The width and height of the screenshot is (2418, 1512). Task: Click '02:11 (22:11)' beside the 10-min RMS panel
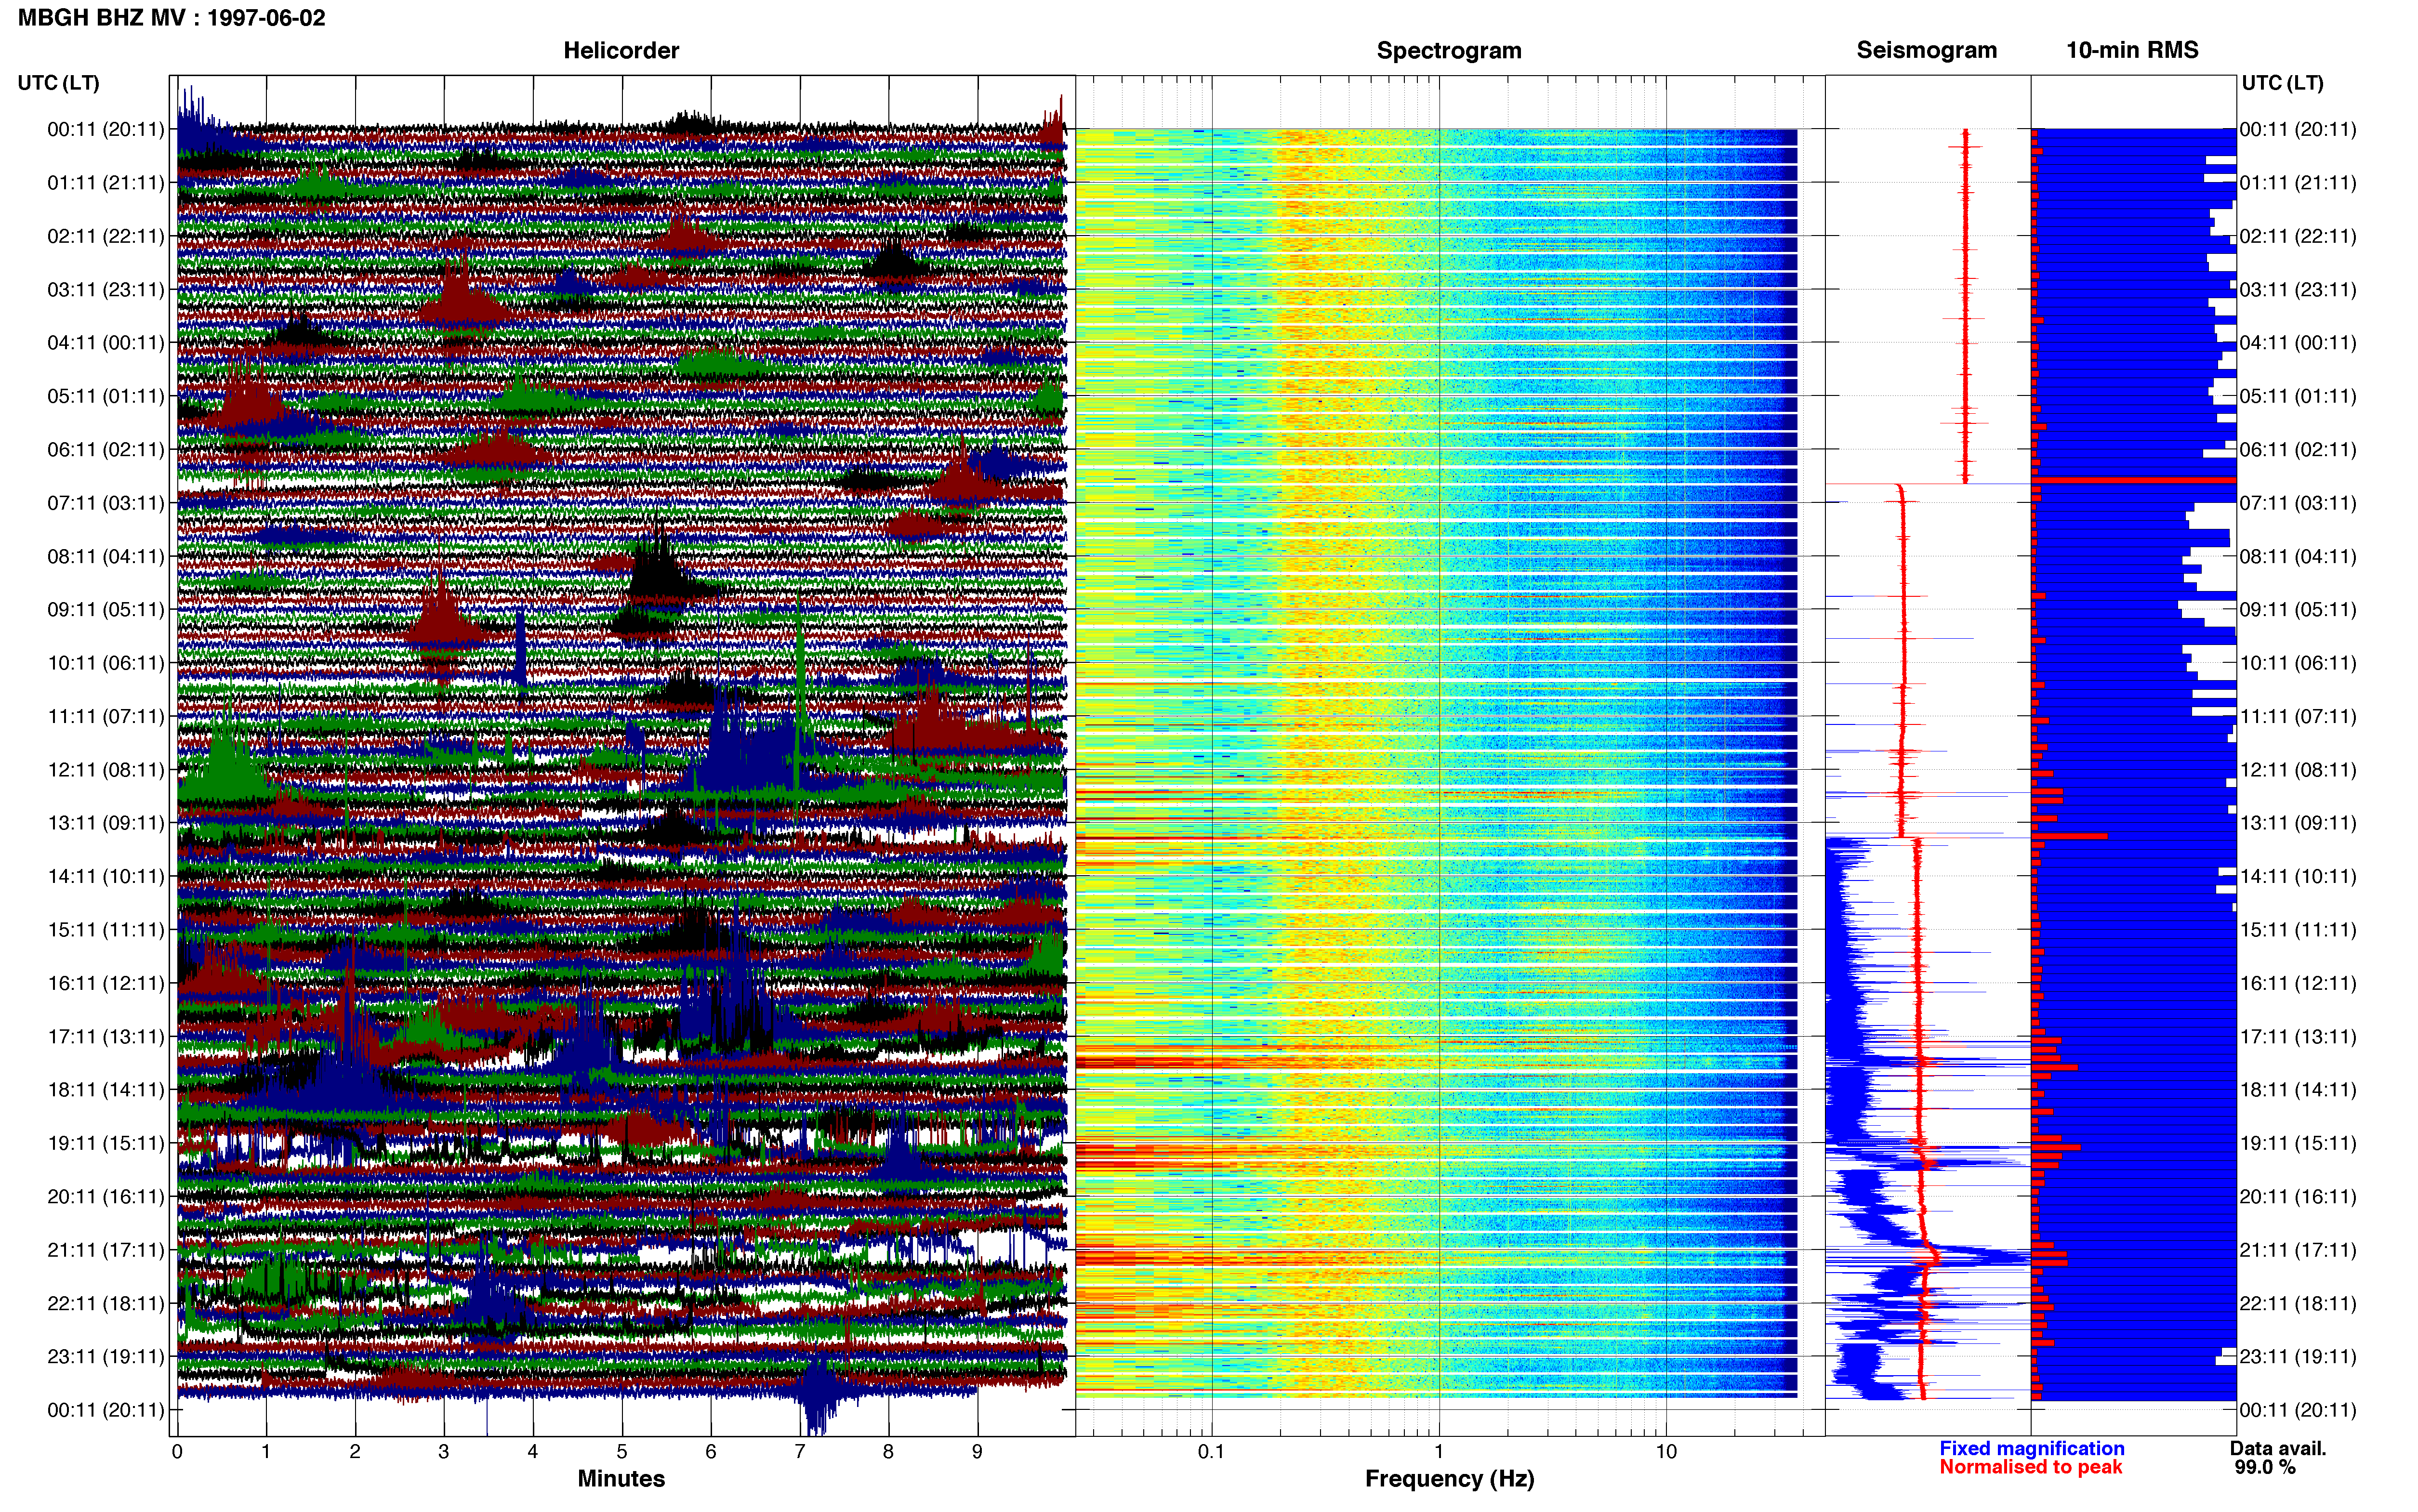pyautogui.click(x=2298, y=236)
